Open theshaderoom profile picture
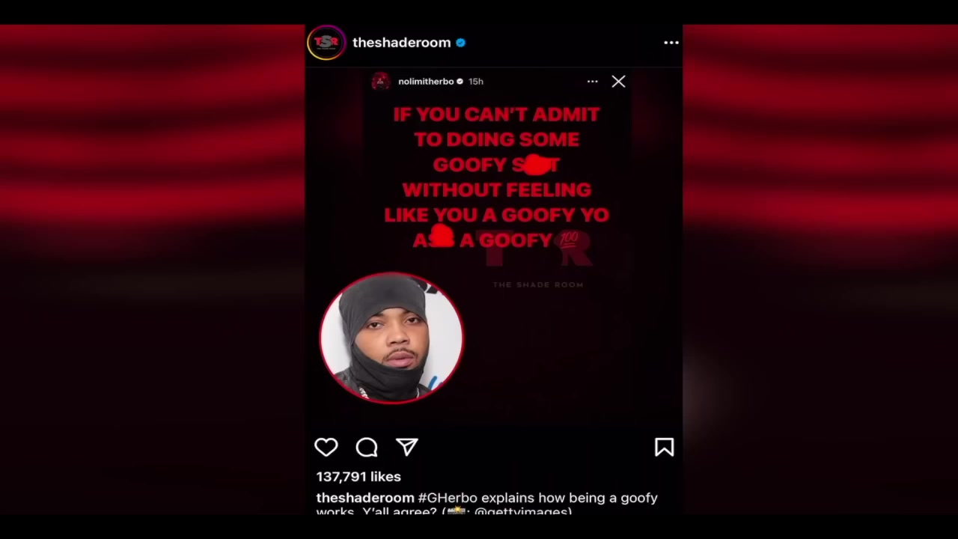 click(x=326, y=43)
